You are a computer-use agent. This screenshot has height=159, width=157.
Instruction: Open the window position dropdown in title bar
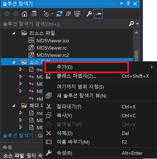(121, 4)
